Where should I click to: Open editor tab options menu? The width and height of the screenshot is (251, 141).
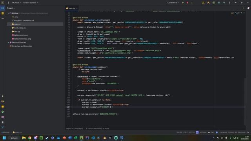[243, 8]
